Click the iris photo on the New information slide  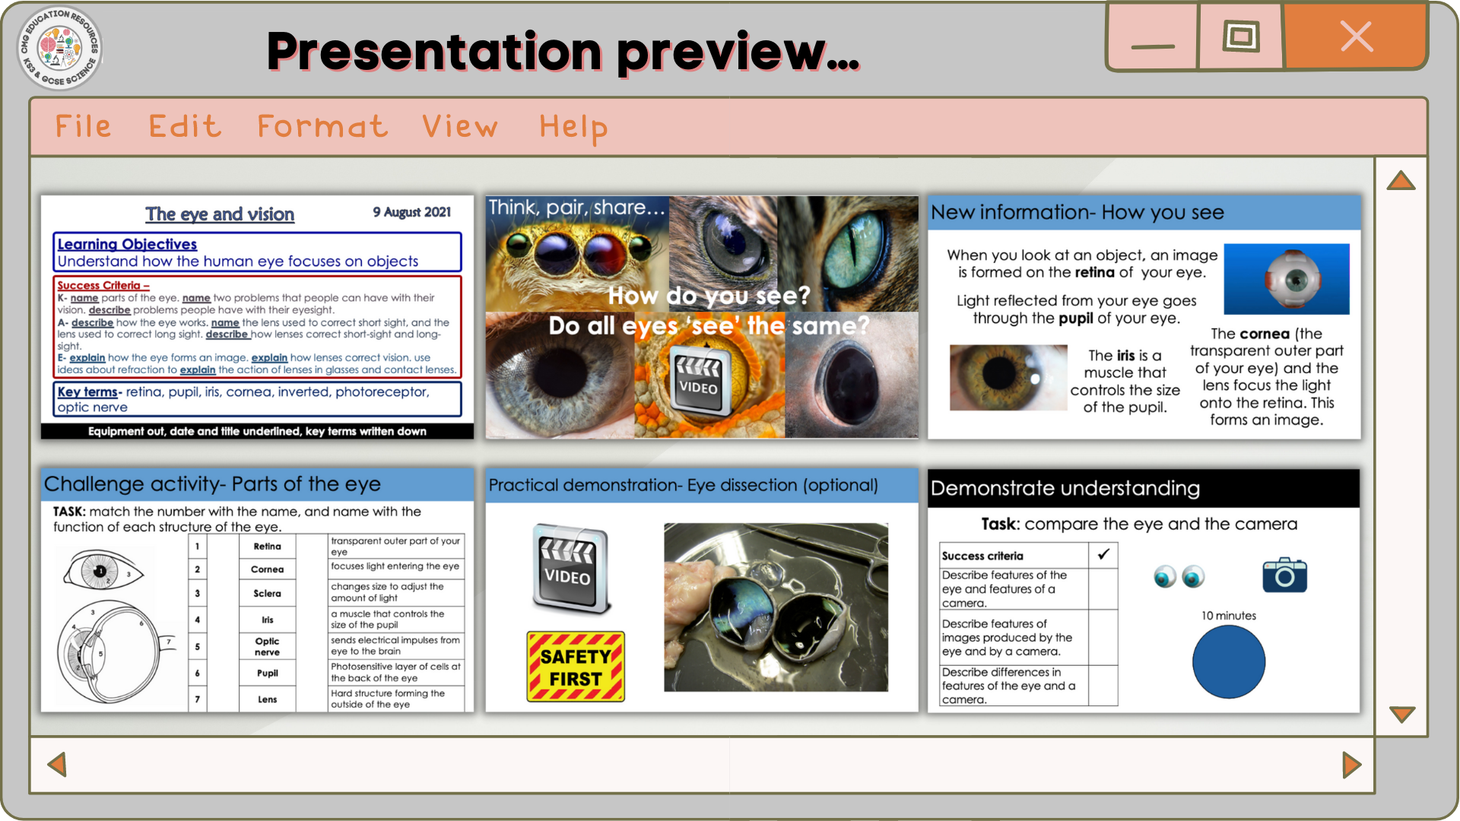[1008, 378]
